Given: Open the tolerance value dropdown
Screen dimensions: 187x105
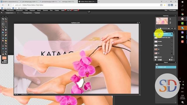Looking at the screenshot, I should (x=18, y=13).
